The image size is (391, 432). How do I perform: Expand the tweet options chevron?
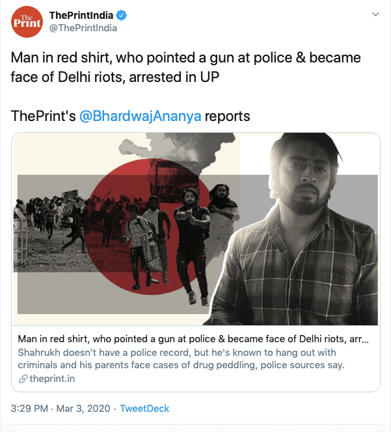tap(375, 14)
